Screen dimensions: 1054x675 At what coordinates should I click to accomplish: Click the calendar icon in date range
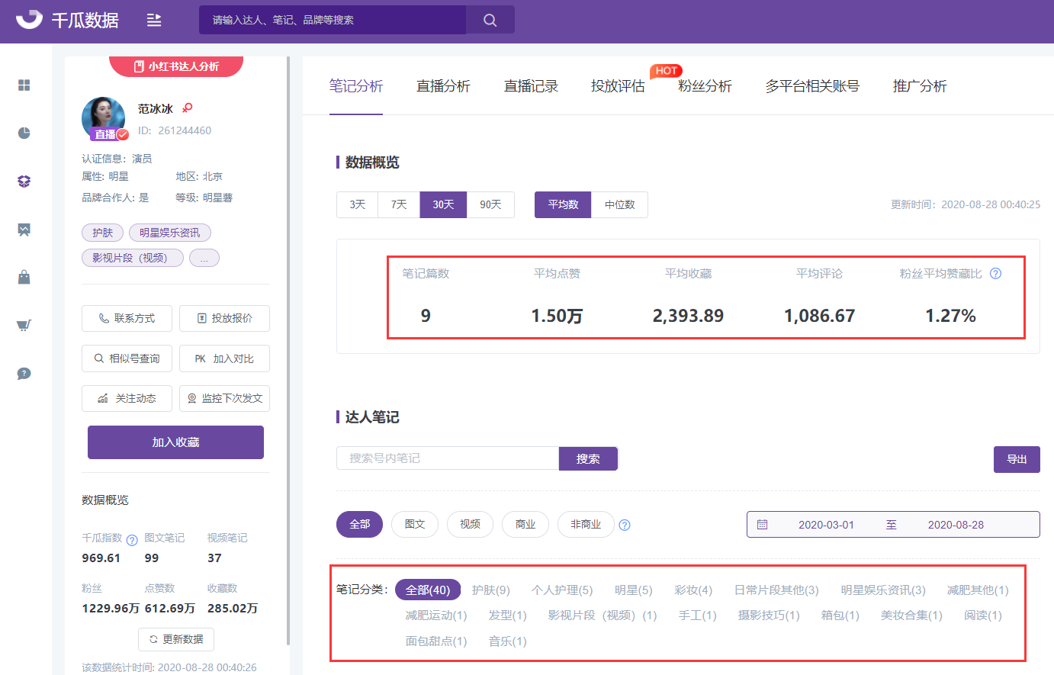(x=762, y=525)
